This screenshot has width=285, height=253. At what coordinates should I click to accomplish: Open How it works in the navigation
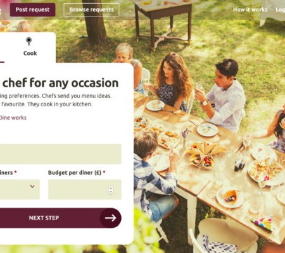pos(250,9)
